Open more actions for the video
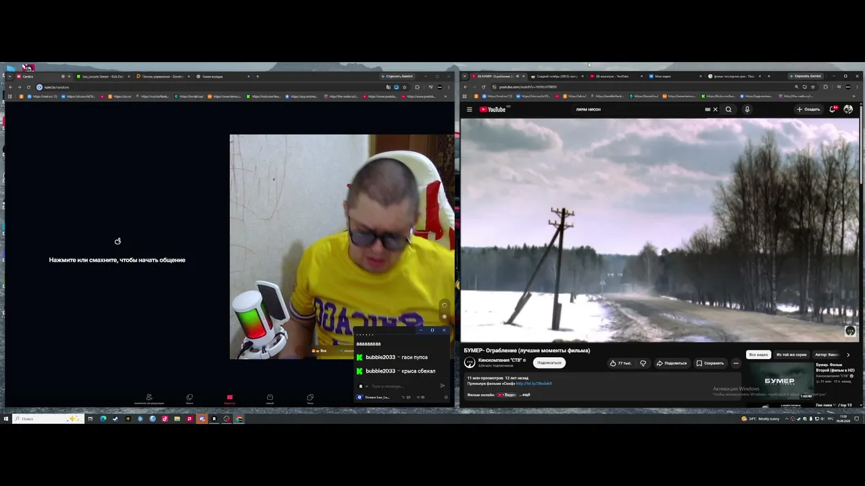The height and width of the screenshot is (486, 865). coord(736,363)
